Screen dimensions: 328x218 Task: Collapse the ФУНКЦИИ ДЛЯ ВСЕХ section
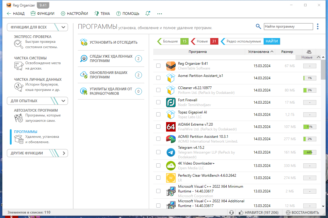point(63,27)
